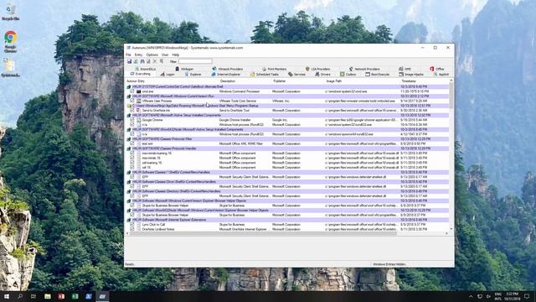Toggle the Lync Click to Call checkbox
536x302 pixels.
coord(132,225)
